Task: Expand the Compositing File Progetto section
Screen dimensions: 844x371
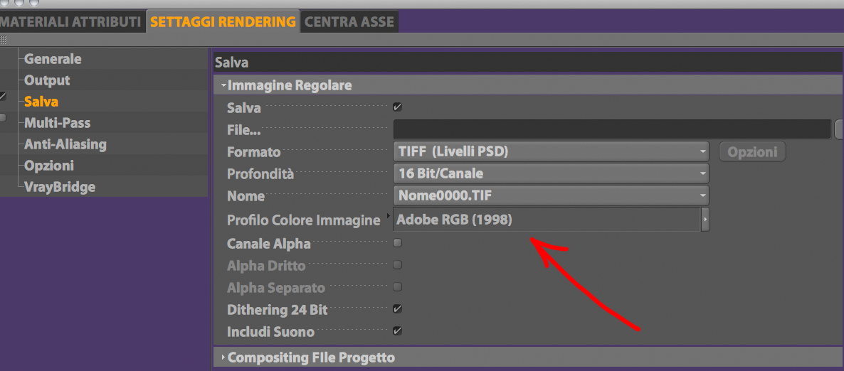Action: (x=223, y=357)
